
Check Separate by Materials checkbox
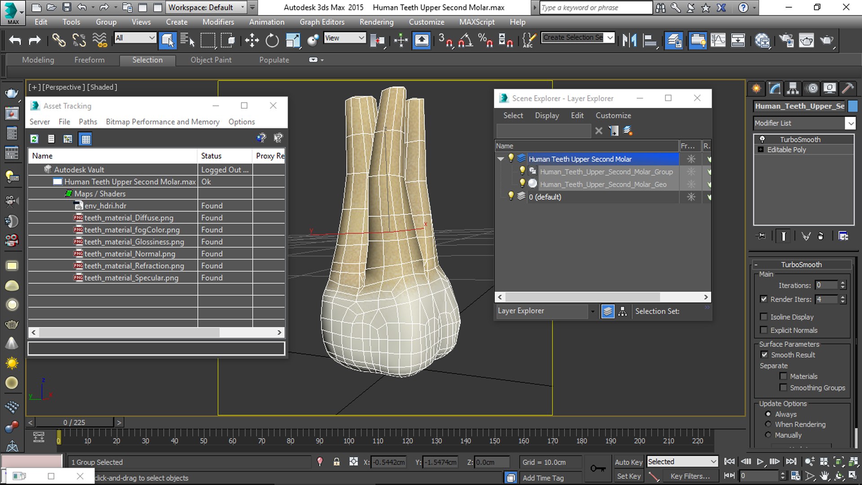pyautogui.click(x=783, y=376)
